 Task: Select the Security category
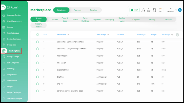(x=168, y=19)
